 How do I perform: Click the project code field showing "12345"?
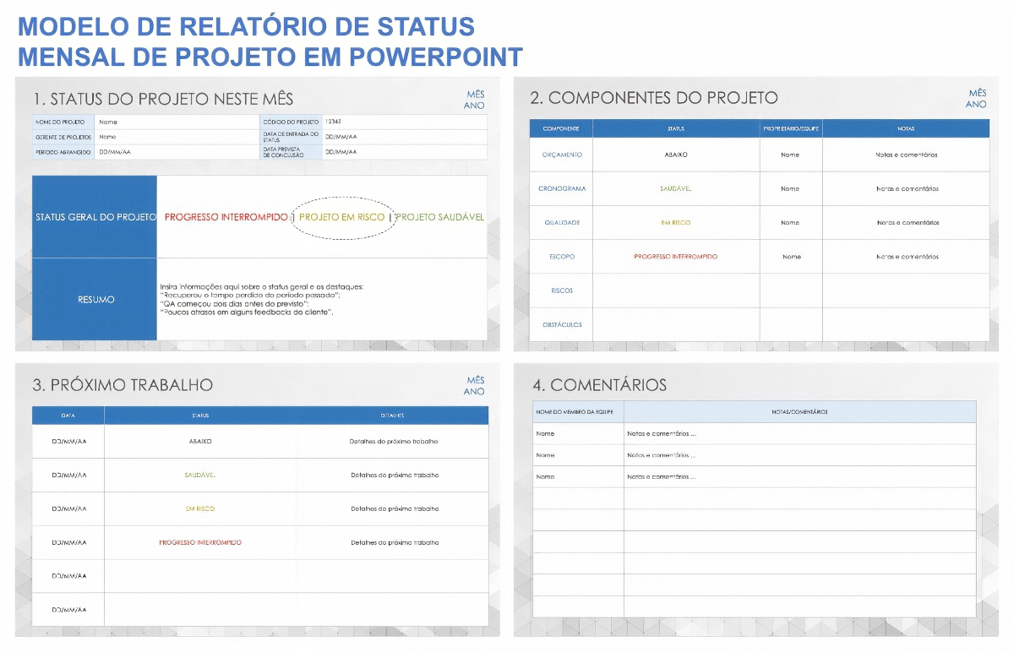point(355,121)
